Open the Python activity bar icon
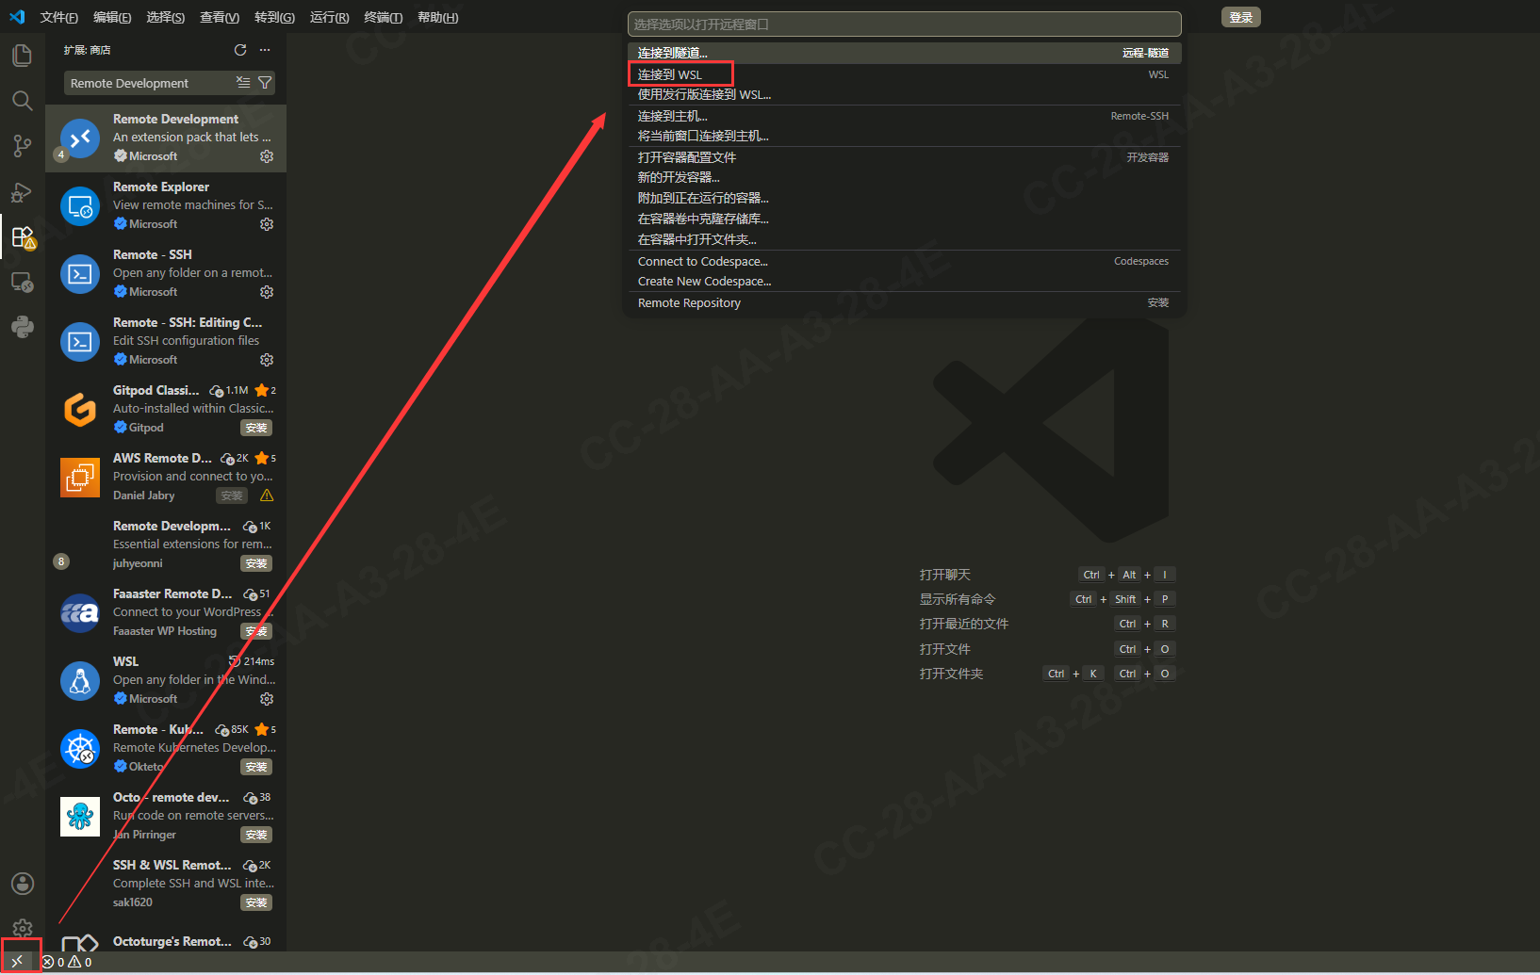Image resolution: width=1540 pixels, height=975 pixels. pyautogui.click(x=22, y=327)
